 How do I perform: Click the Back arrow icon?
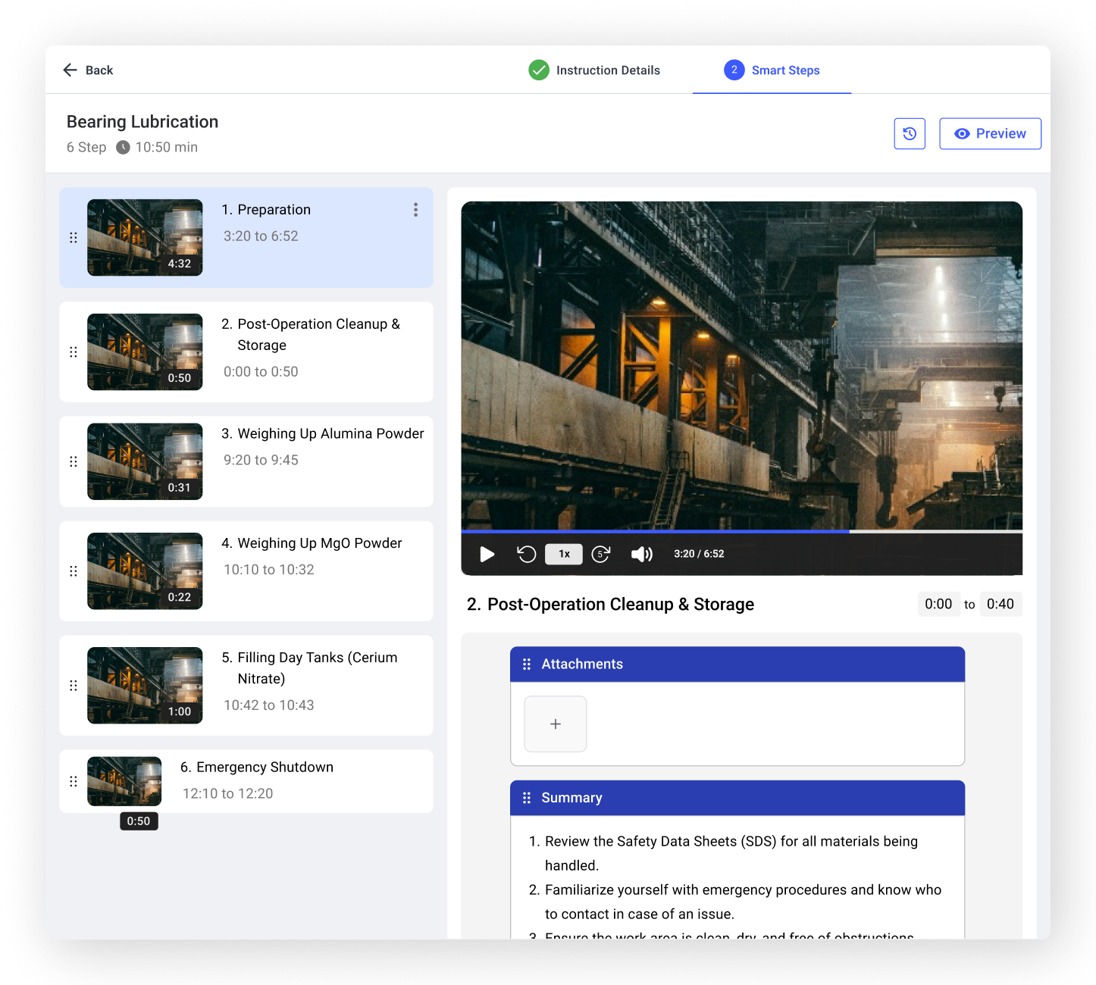point(70,70)
